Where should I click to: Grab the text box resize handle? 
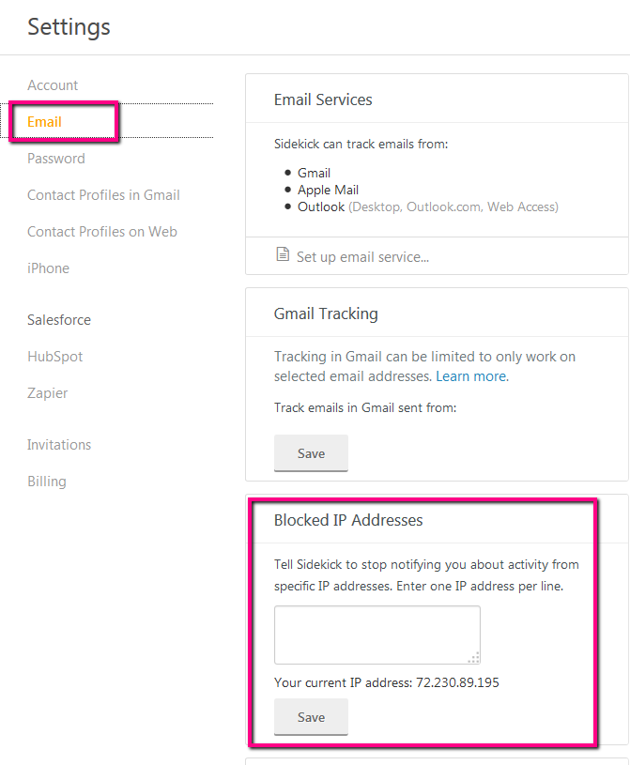click(474, 658)
